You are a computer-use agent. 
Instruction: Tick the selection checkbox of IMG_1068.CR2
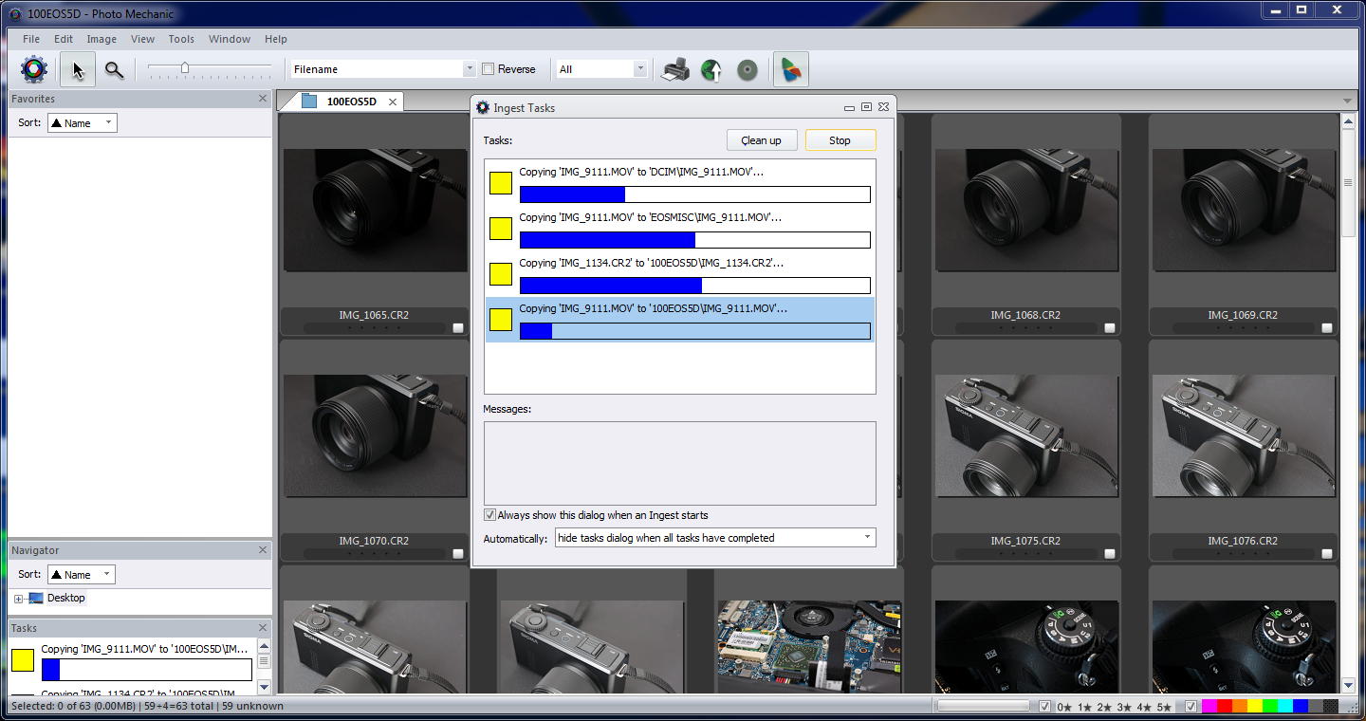[1110, 328]
